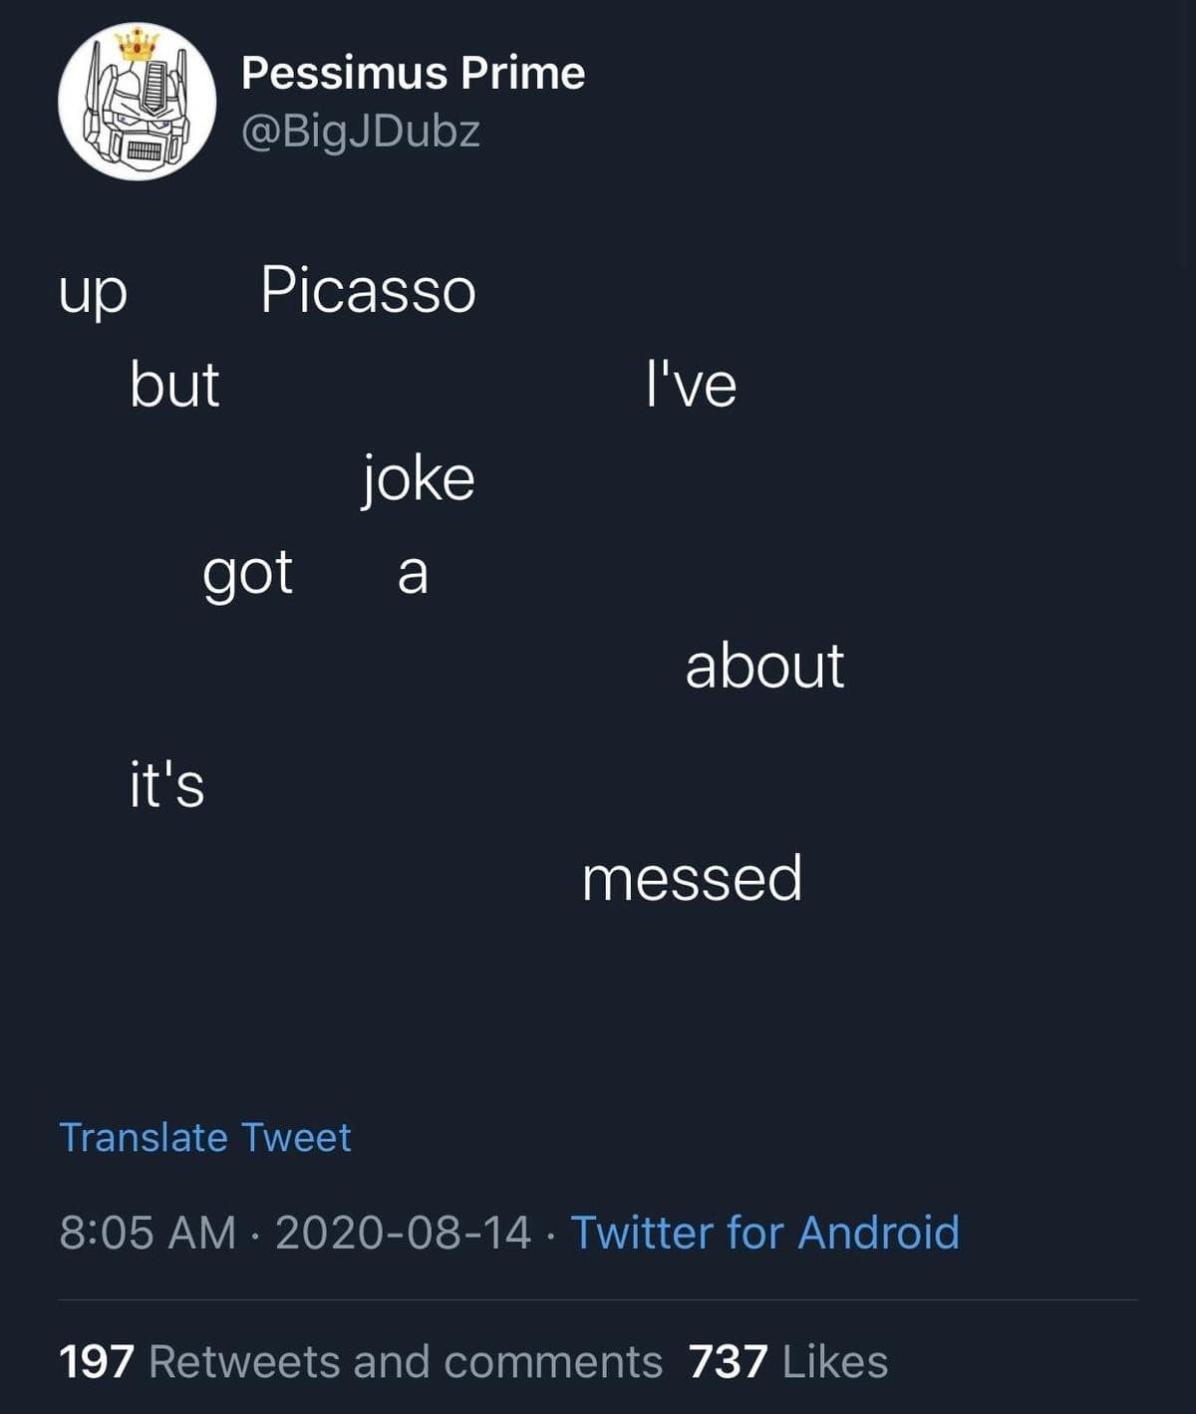Click the 197 retweet count number
1196x1414 pixels.
pyautogui.click(x=96, y=1361)
